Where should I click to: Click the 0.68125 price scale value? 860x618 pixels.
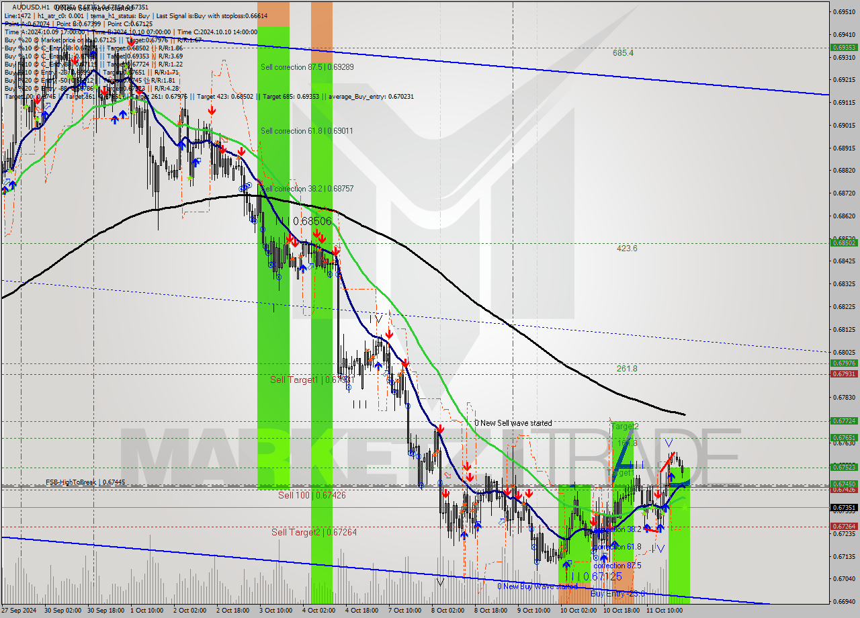tap(843, 329)
